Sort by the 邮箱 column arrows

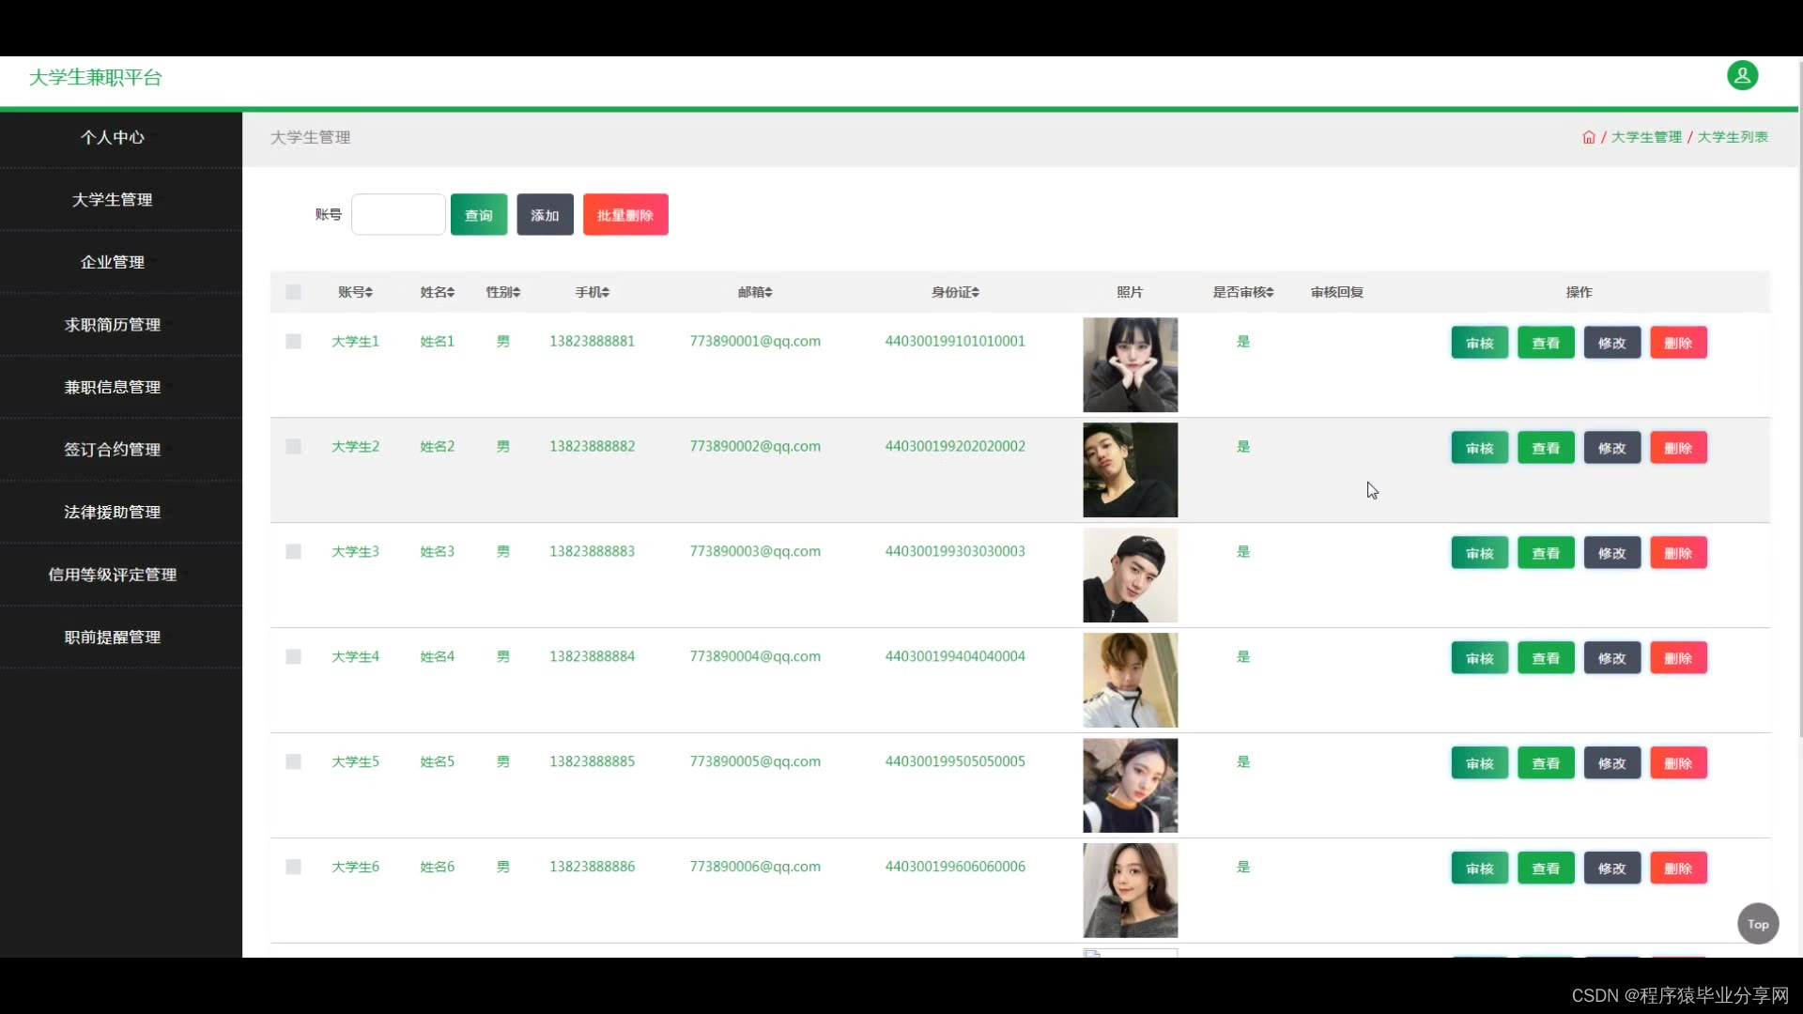pyautogui.click(x=768, y=293)
